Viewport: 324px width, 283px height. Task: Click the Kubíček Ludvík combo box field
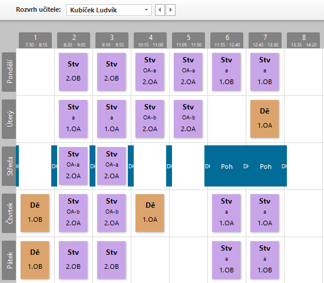click(x=109, y=10)
